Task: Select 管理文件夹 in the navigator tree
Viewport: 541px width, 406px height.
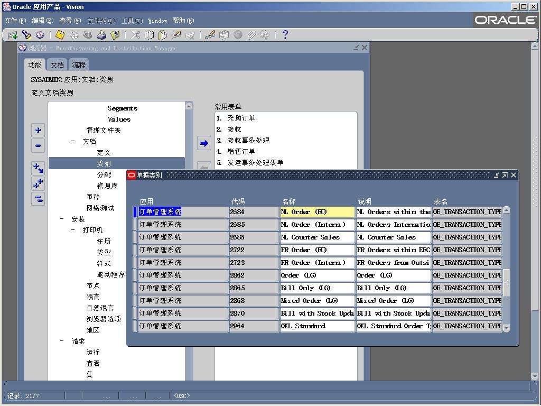Action: tap(104, 130)
